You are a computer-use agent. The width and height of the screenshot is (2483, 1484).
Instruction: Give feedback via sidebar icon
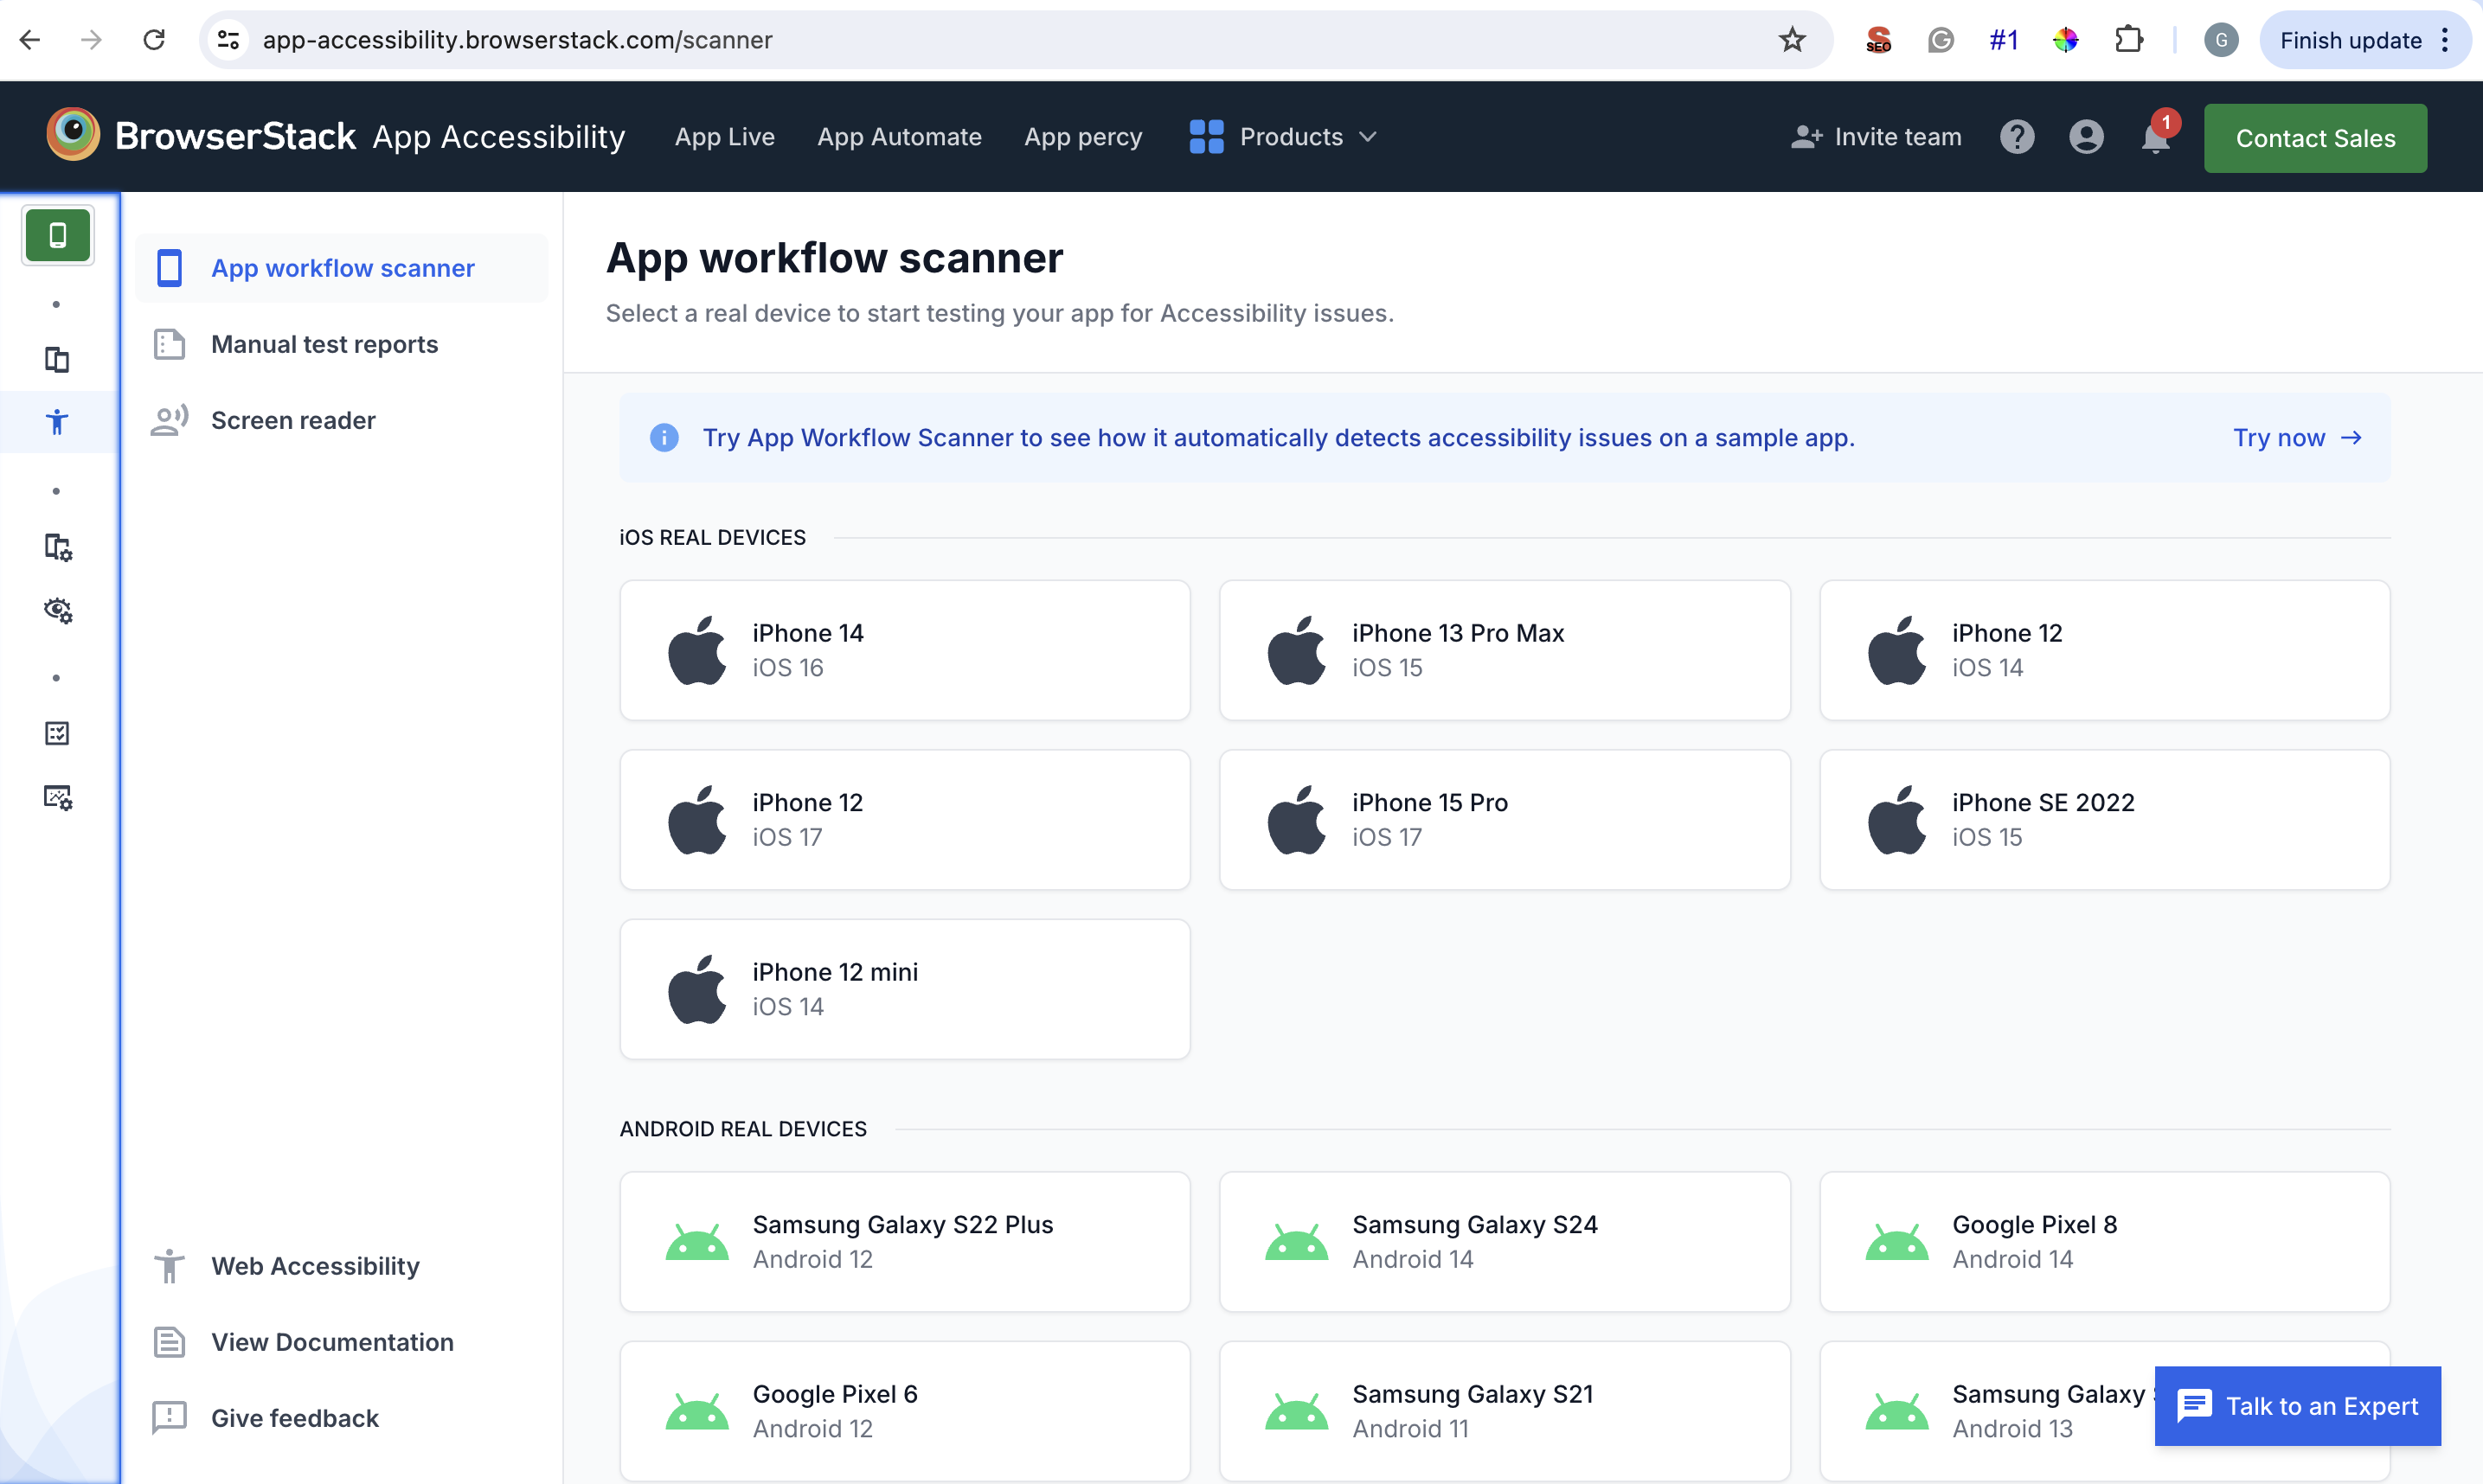tap(170, 1417)
